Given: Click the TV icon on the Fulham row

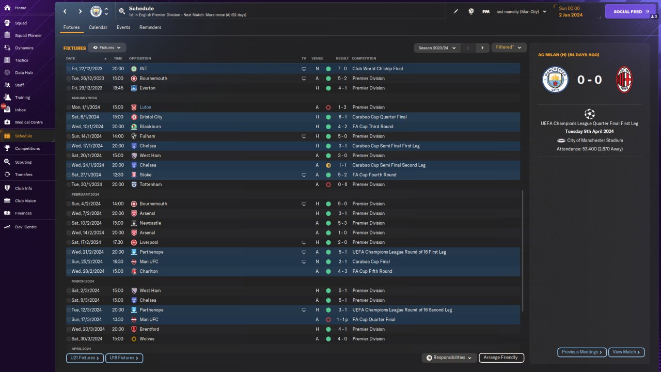Looking at the screenshot, I should pyautogui.click(x=304, y=136).
